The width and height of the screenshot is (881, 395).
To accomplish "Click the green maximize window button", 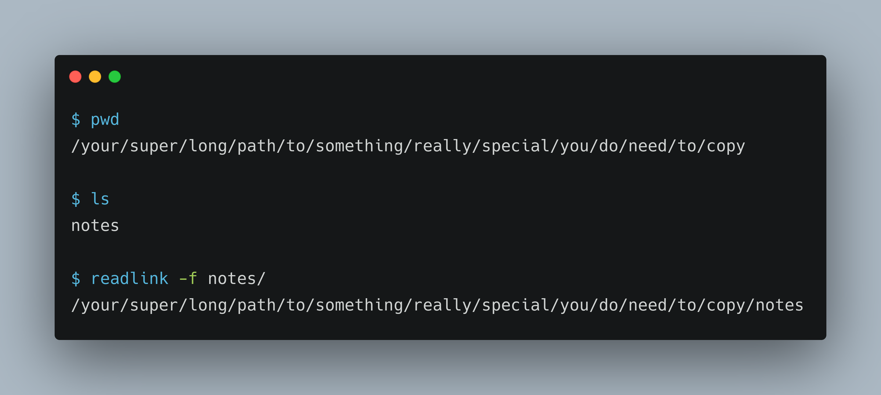I will [115, 77].
